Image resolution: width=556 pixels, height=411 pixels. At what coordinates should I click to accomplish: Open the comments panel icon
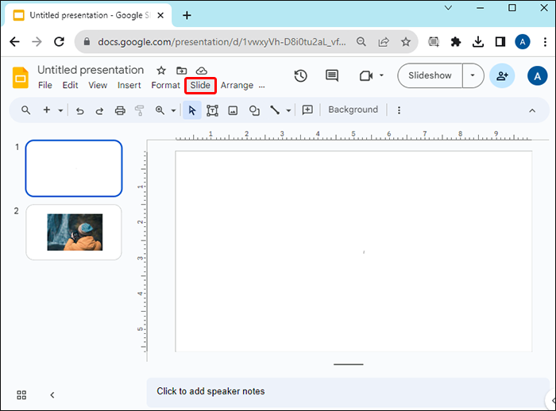pos(332,76)
